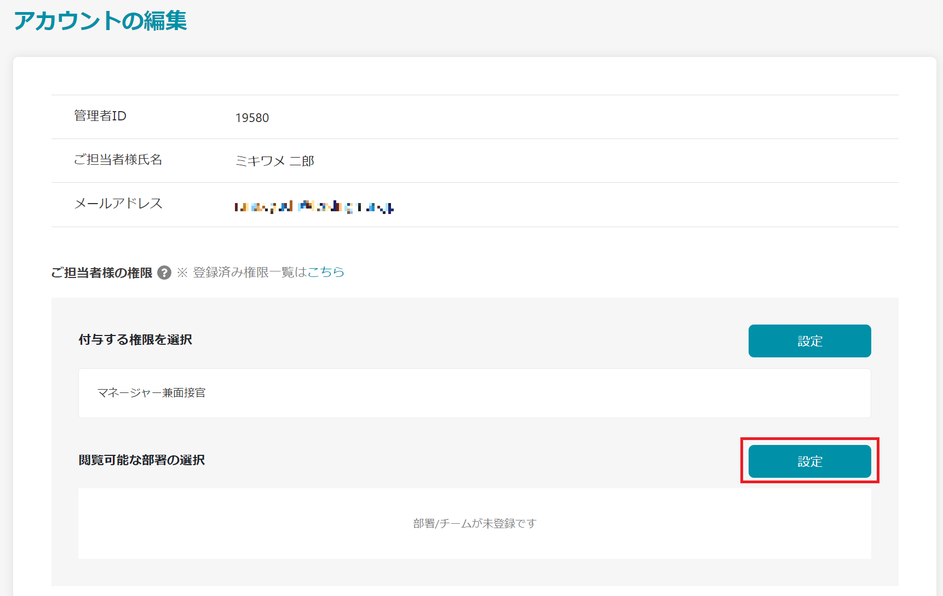The height and width of the screenshot is (596, 943).
Task: Click the given name 二郎
Action: pos(302,161)
